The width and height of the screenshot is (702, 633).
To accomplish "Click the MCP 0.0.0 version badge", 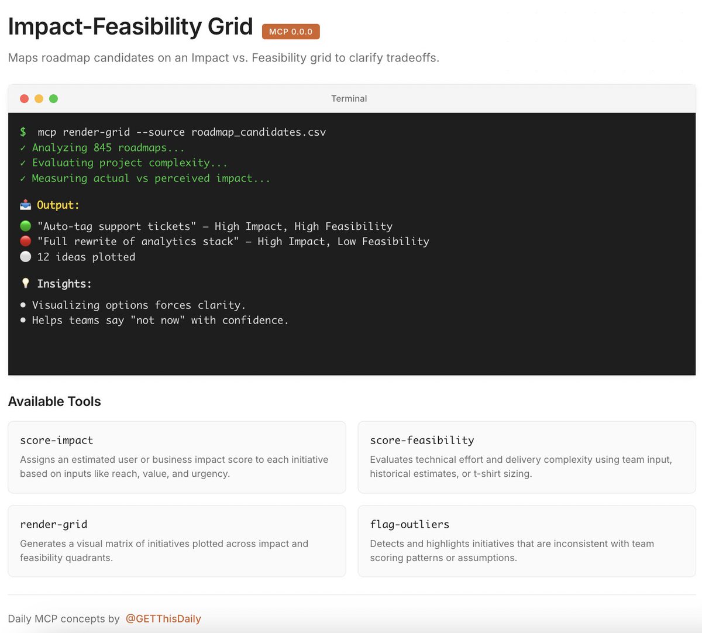I will [291, 32].
